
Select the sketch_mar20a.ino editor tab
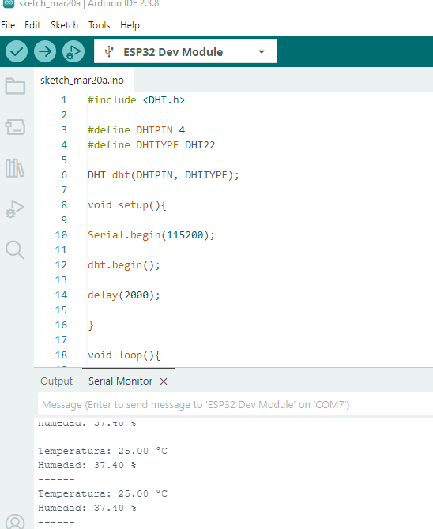click(82, 81)
